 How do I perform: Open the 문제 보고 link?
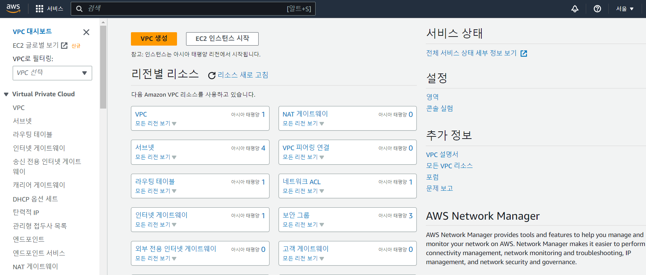coord(440,189)
